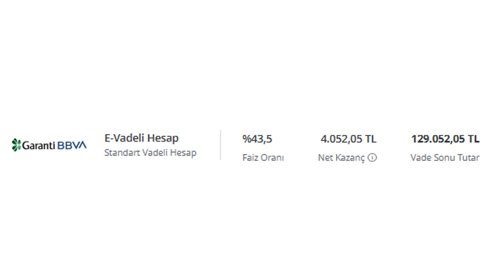Viewport: 496px width, 279px height.
Task: Select the Standart Vadeli Hesap subtitle
Action: click(x=150, y=153)
